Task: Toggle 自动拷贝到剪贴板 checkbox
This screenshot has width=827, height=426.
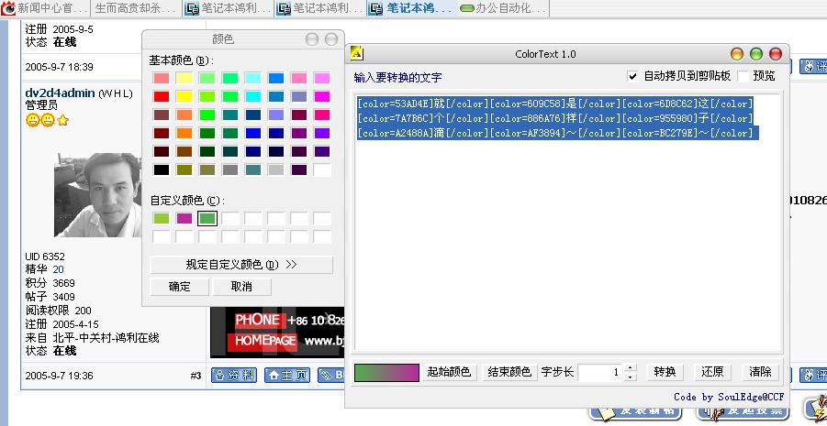Action: coord(632,76)
